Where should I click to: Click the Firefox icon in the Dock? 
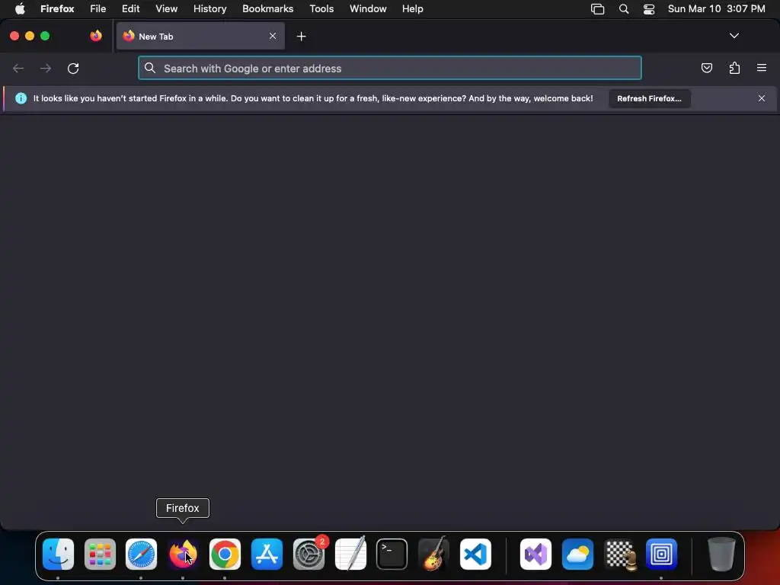click(x=183, y=554)
